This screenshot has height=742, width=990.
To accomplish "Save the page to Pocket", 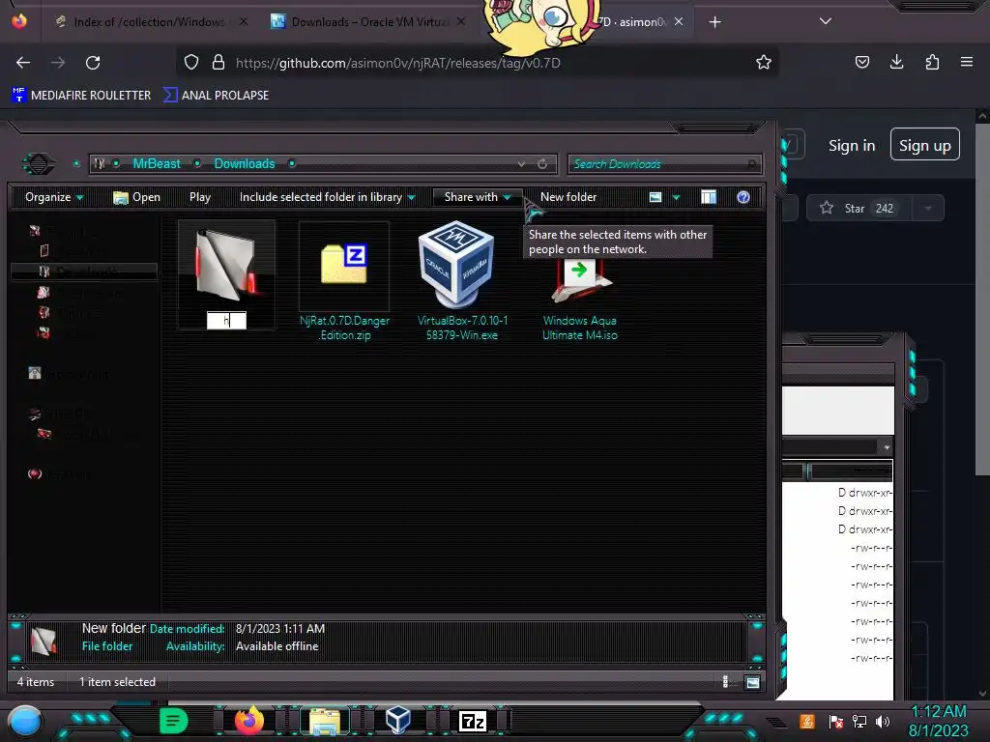I will (x=861, y=62).
